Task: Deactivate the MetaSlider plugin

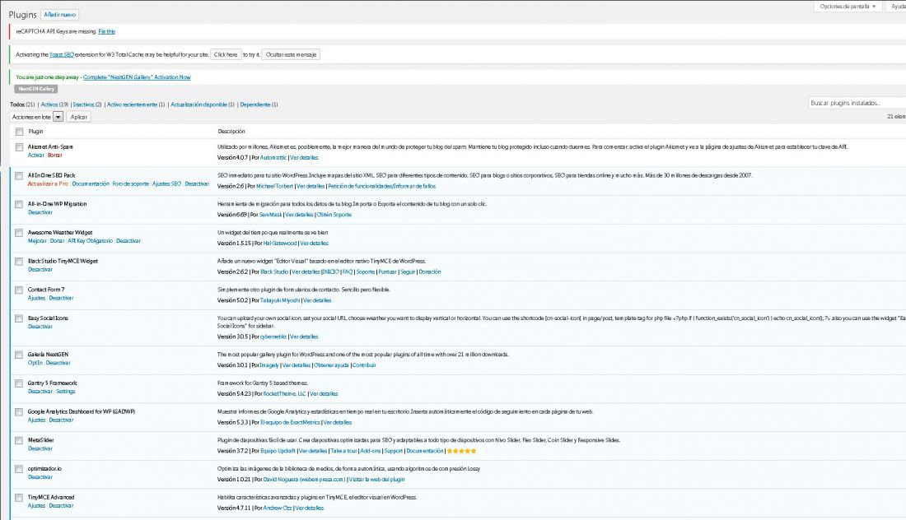Action: click(40, 448)
